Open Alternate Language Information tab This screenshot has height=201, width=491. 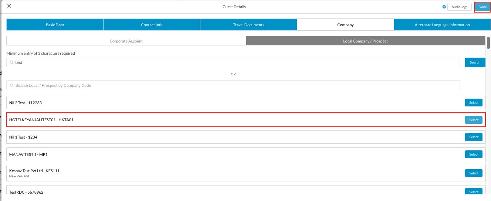click(442, 25)
